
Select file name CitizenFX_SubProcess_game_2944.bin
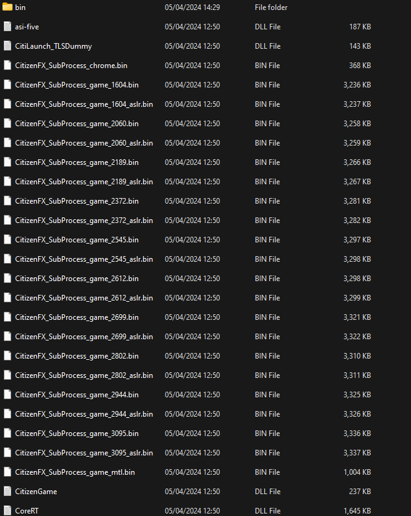77,395
